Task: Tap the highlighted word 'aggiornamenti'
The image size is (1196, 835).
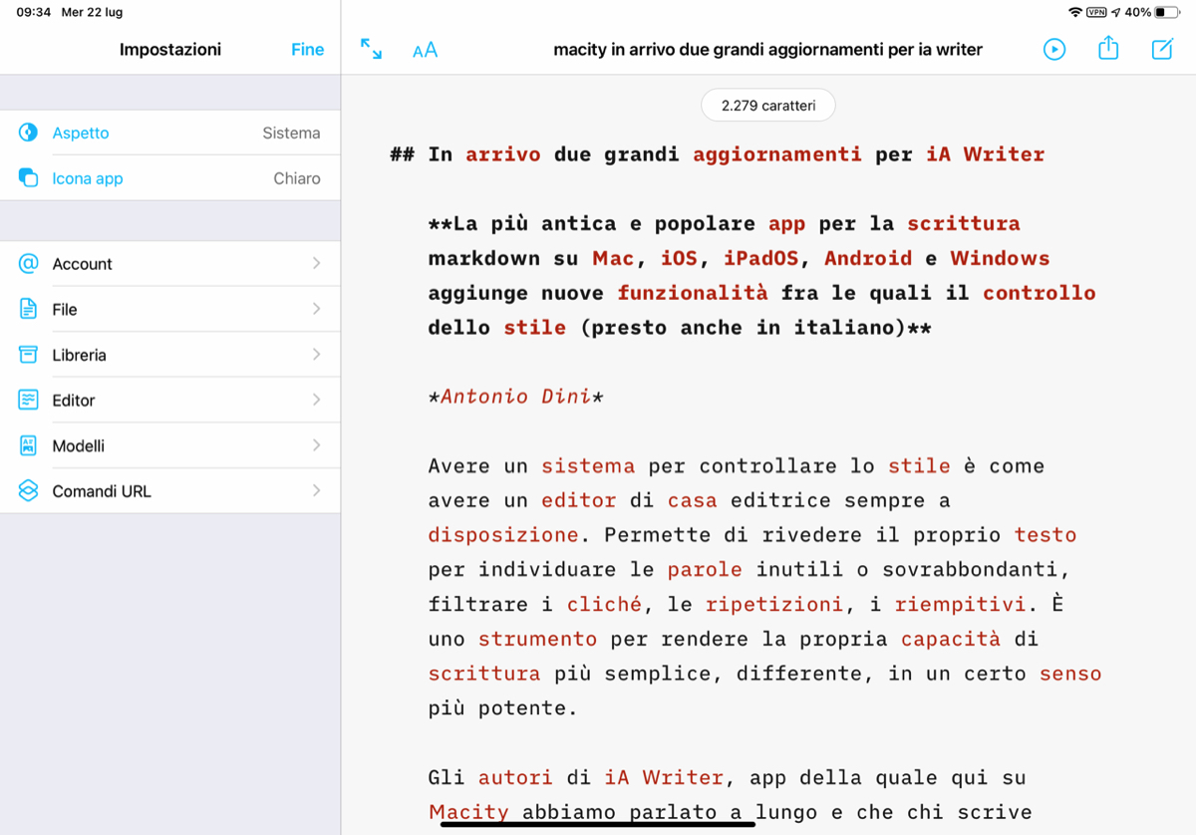Action: point(777,154)
